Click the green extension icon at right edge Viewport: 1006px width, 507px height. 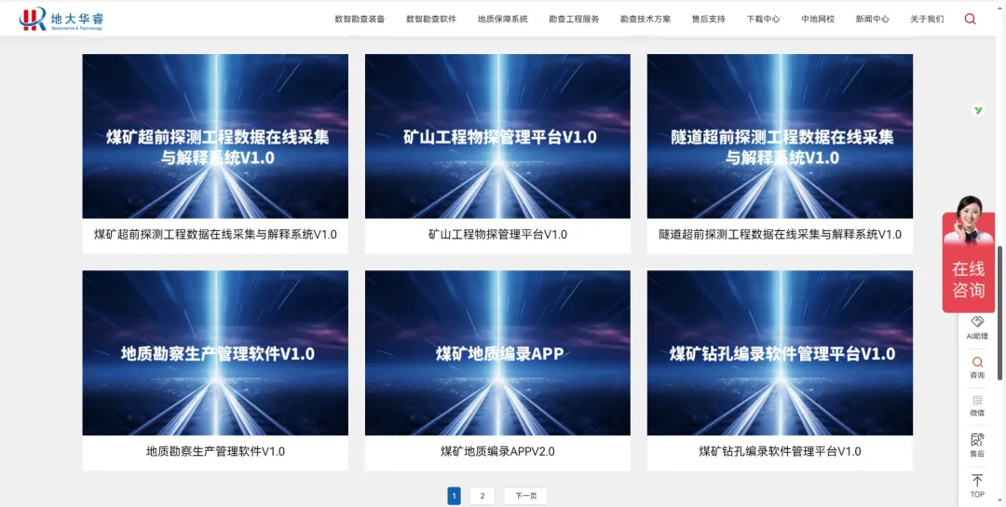point(978,110)
